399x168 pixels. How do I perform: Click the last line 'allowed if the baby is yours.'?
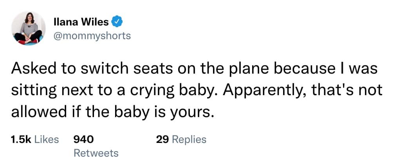click(113, 113)
